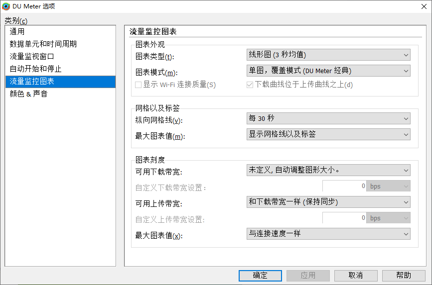The width and height of the screenshot is (432, 285).
Task: Click the 确定 button
Action: (x=261, y=276)
